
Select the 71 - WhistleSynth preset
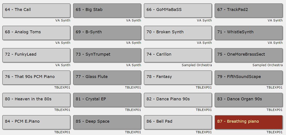(x=249, y=33)
